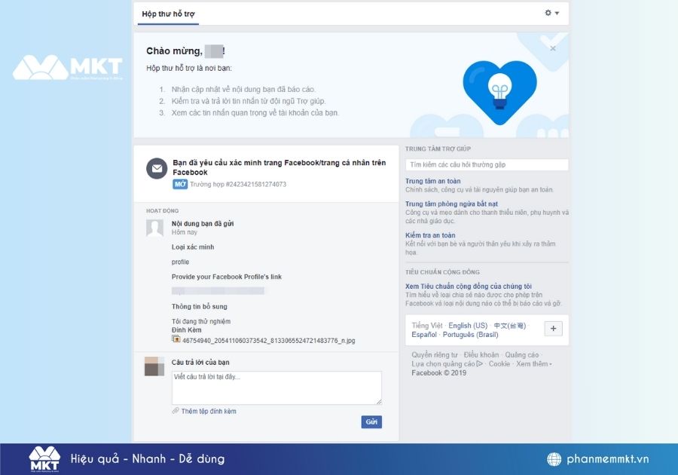The width and height of the screenshot is (678, 475).
Task: Expand Xem thêm footer dropdown
Action: click(533, 364)
